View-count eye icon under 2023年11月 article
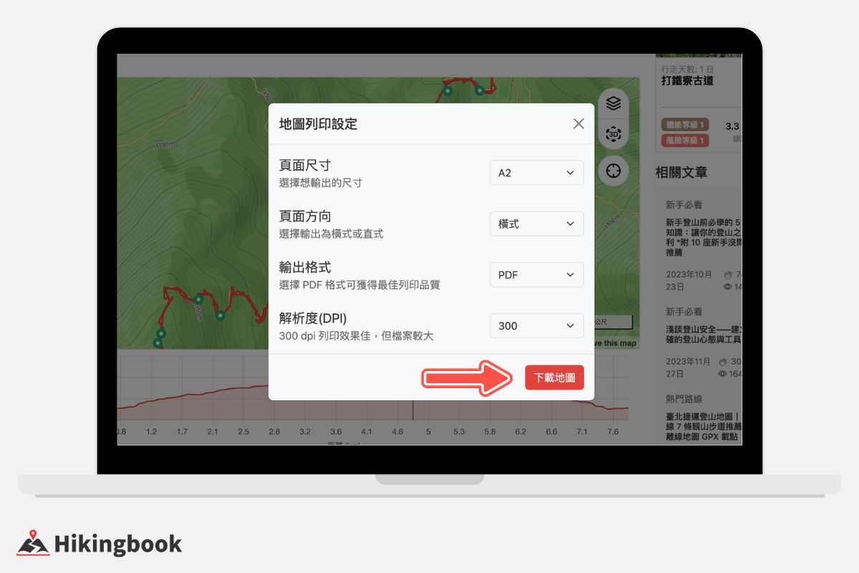This screenshot has width=859, height=573. click(723, 374)
